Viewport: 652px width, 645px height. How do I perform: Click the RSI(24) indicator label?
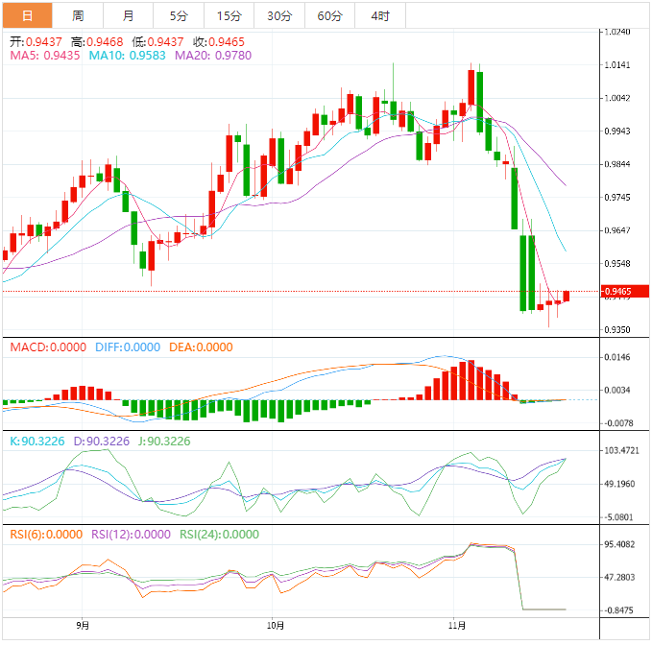219,534
